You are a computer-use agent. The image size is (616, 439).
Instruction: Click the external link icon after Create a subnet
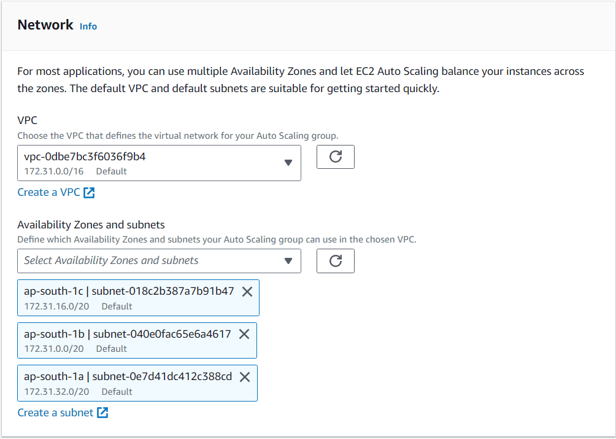click(103, 413)
